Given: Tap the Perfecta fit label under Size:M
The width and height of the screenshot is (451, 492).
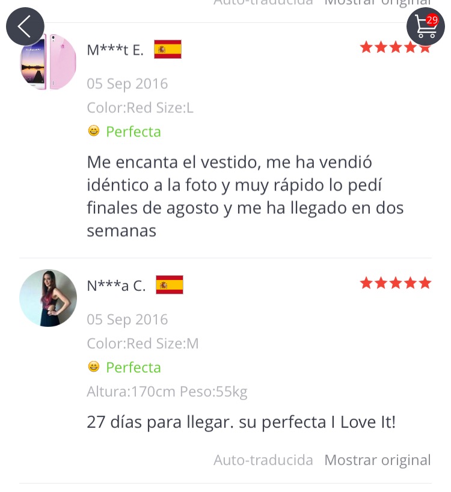Looking at the screenshot, I should coord(133,367).
